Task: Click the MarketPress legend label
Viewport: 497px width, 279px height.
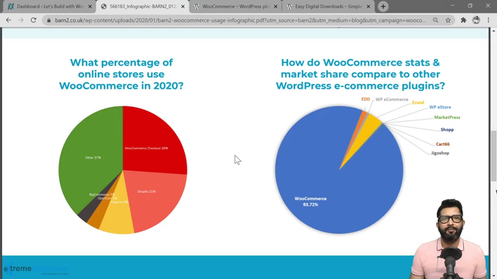Action: 447,117
